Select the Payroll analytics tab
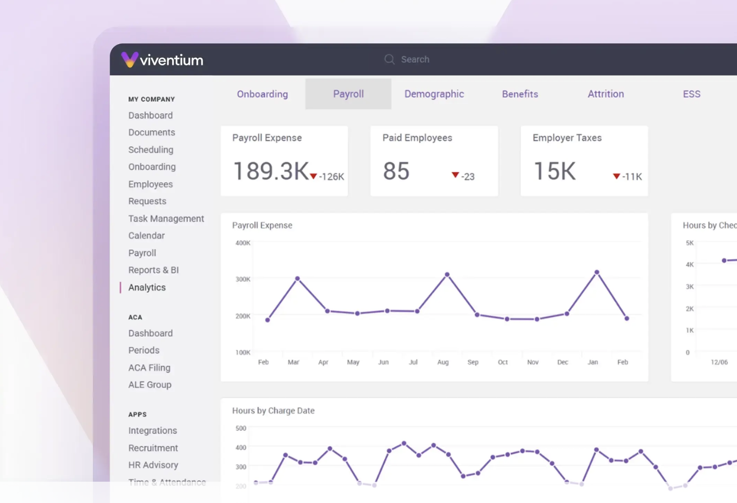737x503 pixels. coord(348,94)
